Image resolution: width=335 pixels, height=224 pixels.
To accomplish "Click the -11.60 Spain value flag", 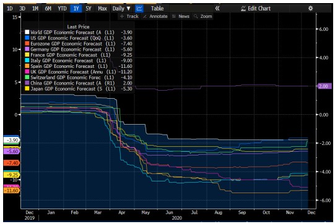I will 12,190.
